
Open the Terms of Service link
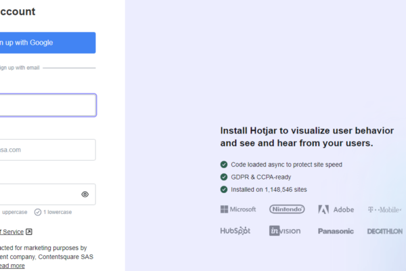(12, 232)
